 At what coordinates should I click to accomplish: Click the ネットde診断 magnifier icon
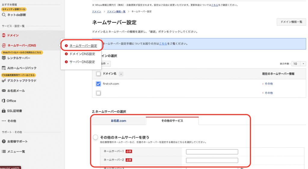[4, 14]
